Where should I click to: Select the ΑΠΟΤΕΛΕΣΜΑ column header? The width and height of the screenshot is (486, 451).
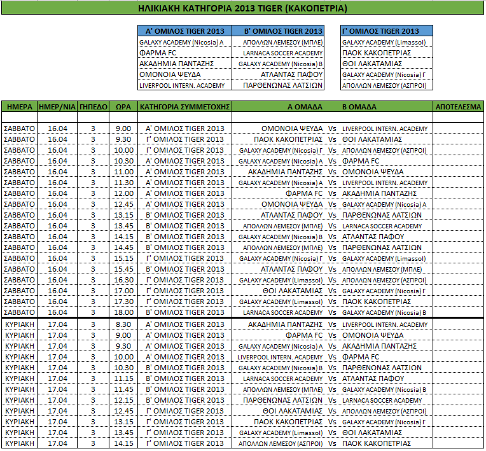pyautogui.click(x=458, y=107)
